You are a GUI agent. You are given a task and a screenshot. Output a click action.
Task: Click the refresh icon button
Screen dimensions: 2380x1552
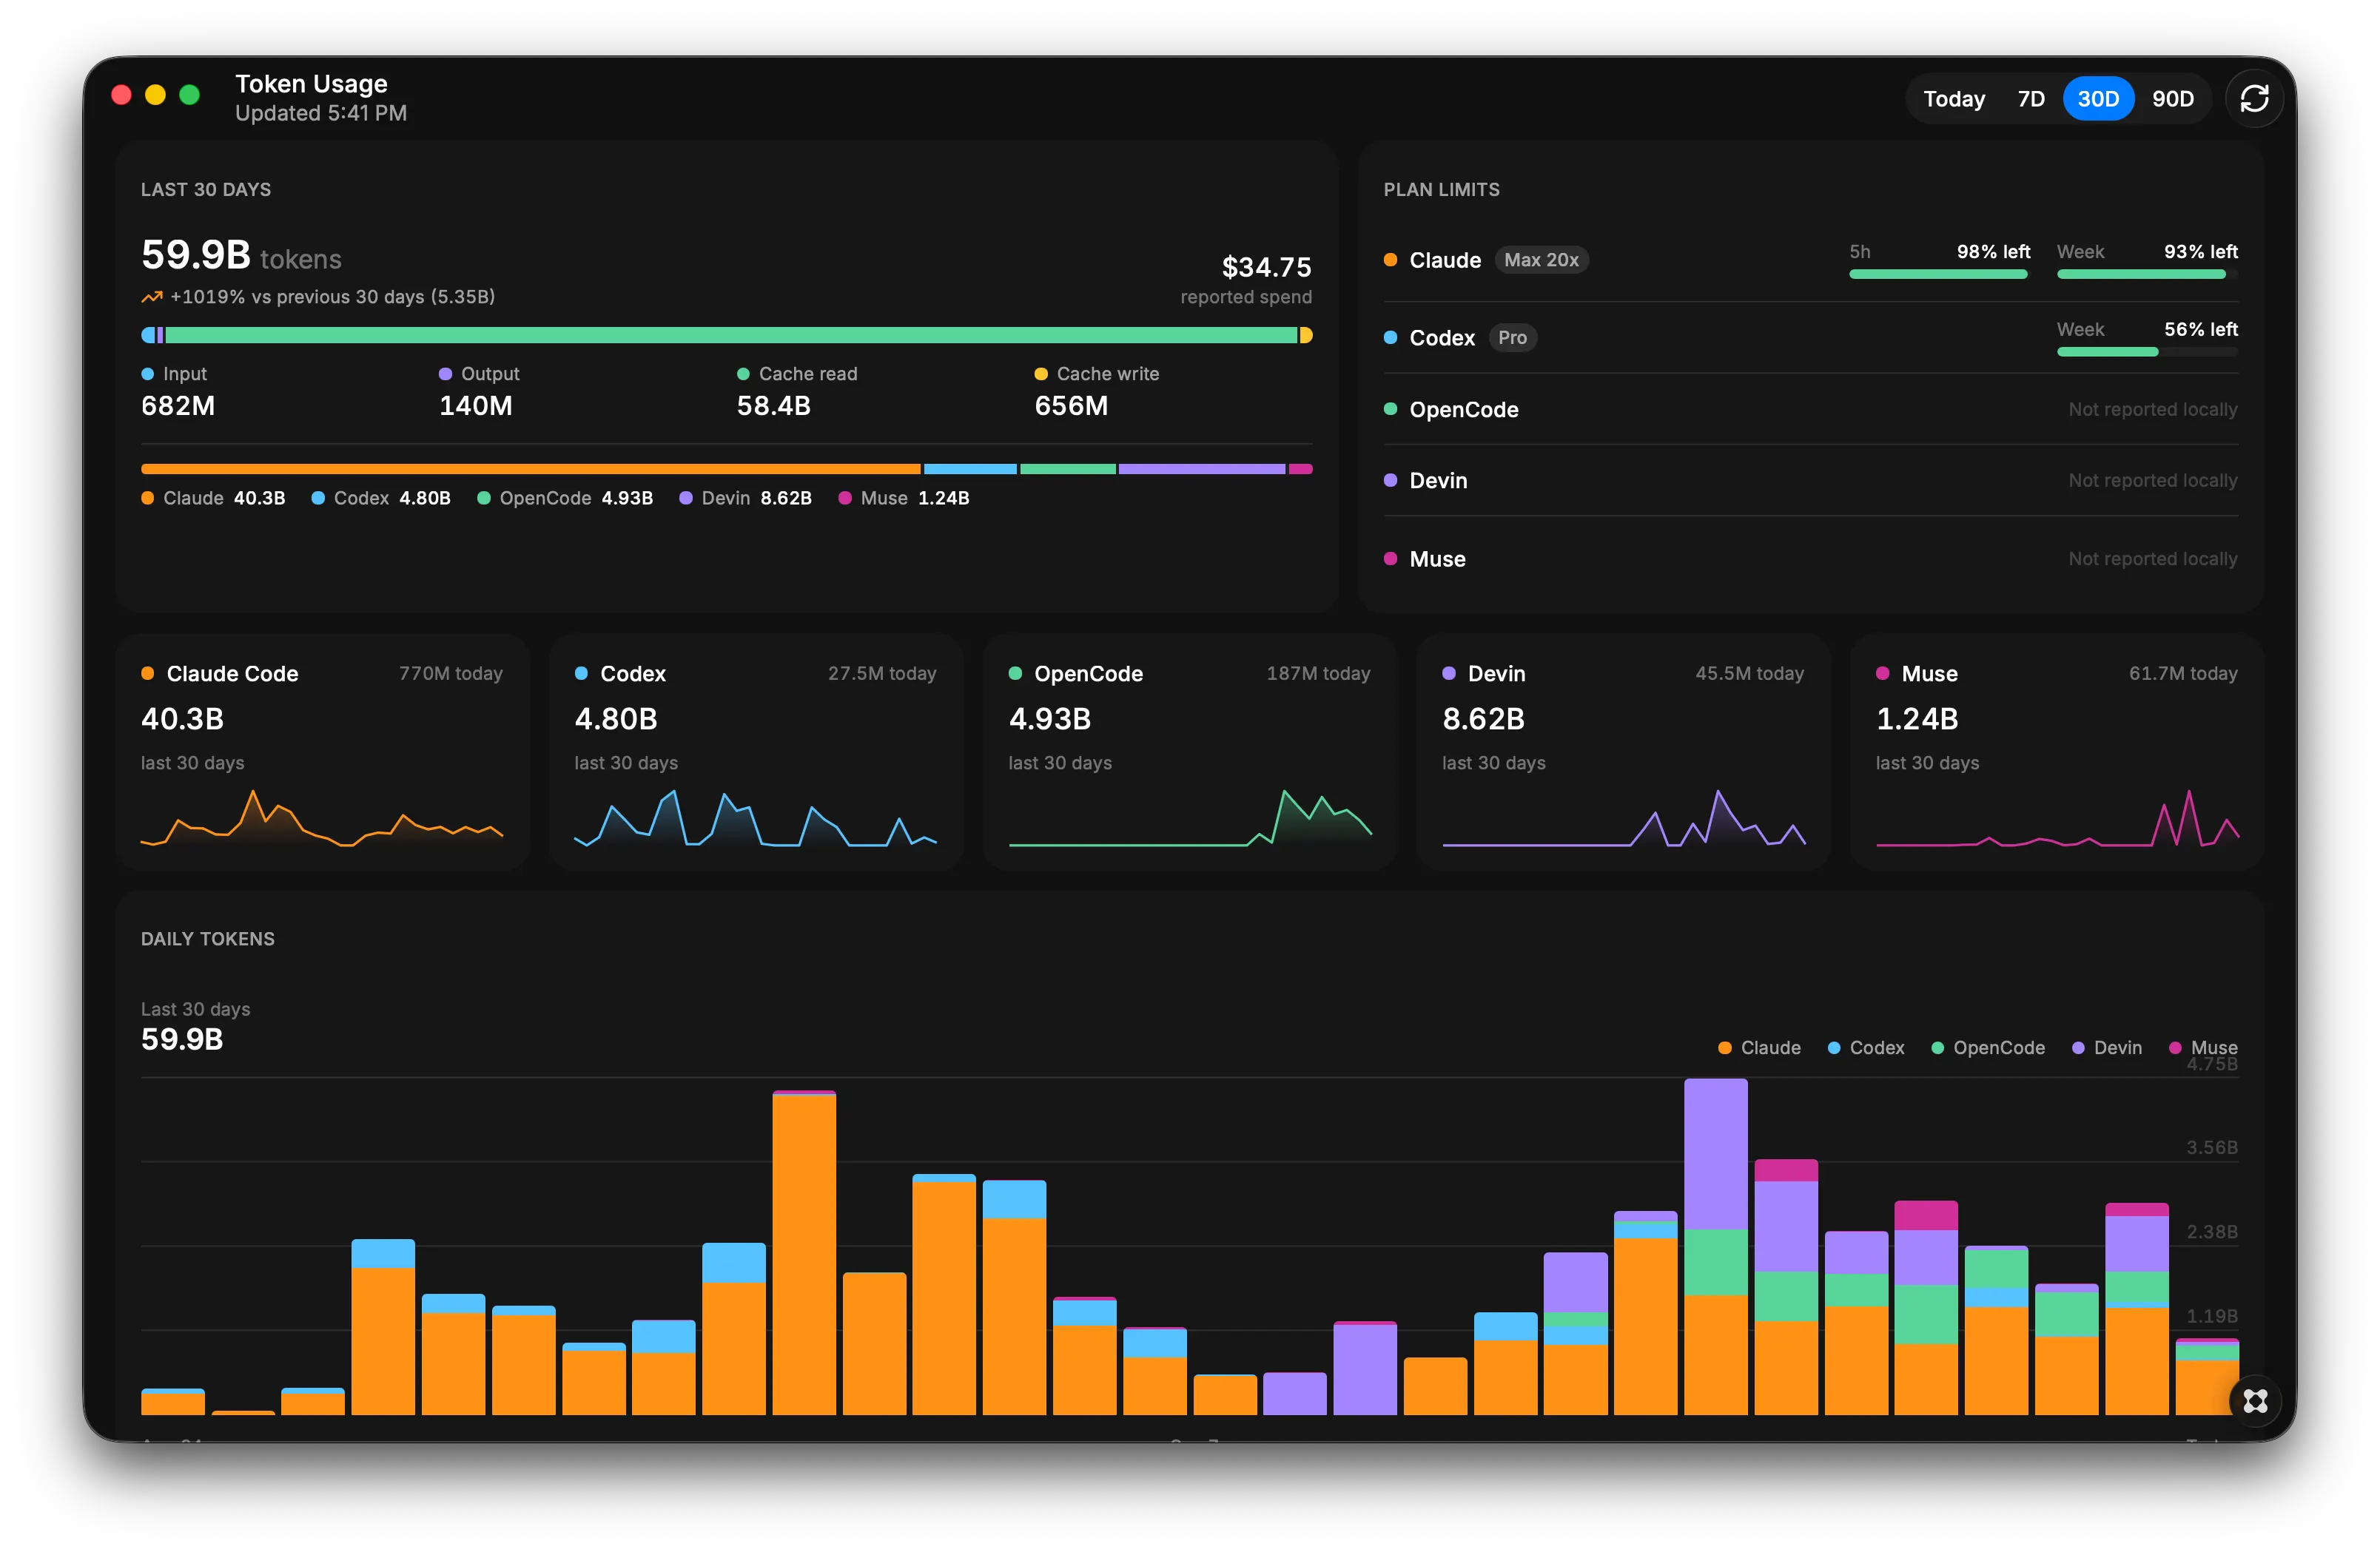click(x=2253, y=98)
